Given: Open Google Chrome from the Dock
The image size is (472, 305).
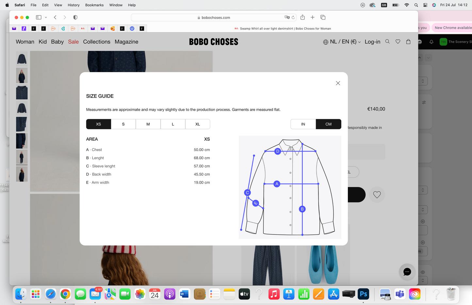Looking at the screenshot, I should coord(65,294).
